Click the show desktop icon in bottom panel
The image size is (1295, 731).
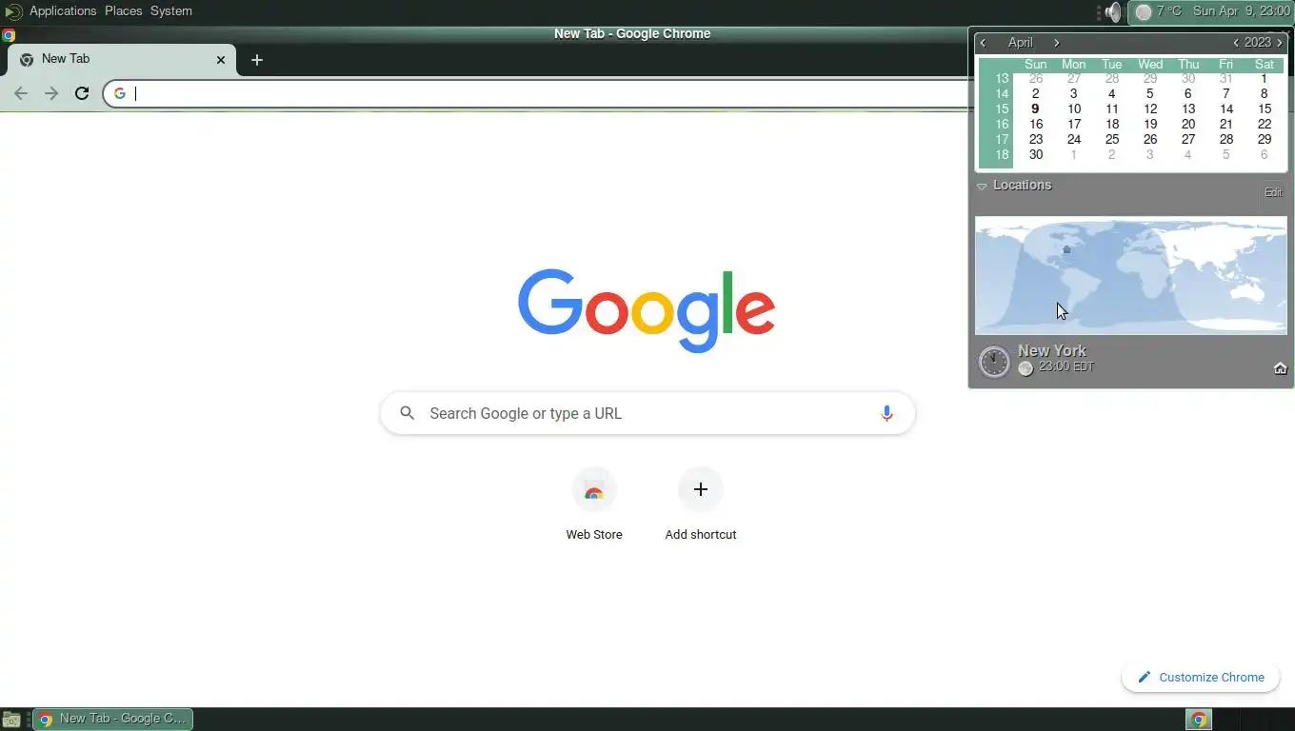click(x=10, y=720)
